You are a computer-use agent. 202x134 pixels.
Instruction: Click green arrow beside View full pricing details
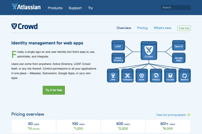(x=189, y=115)
